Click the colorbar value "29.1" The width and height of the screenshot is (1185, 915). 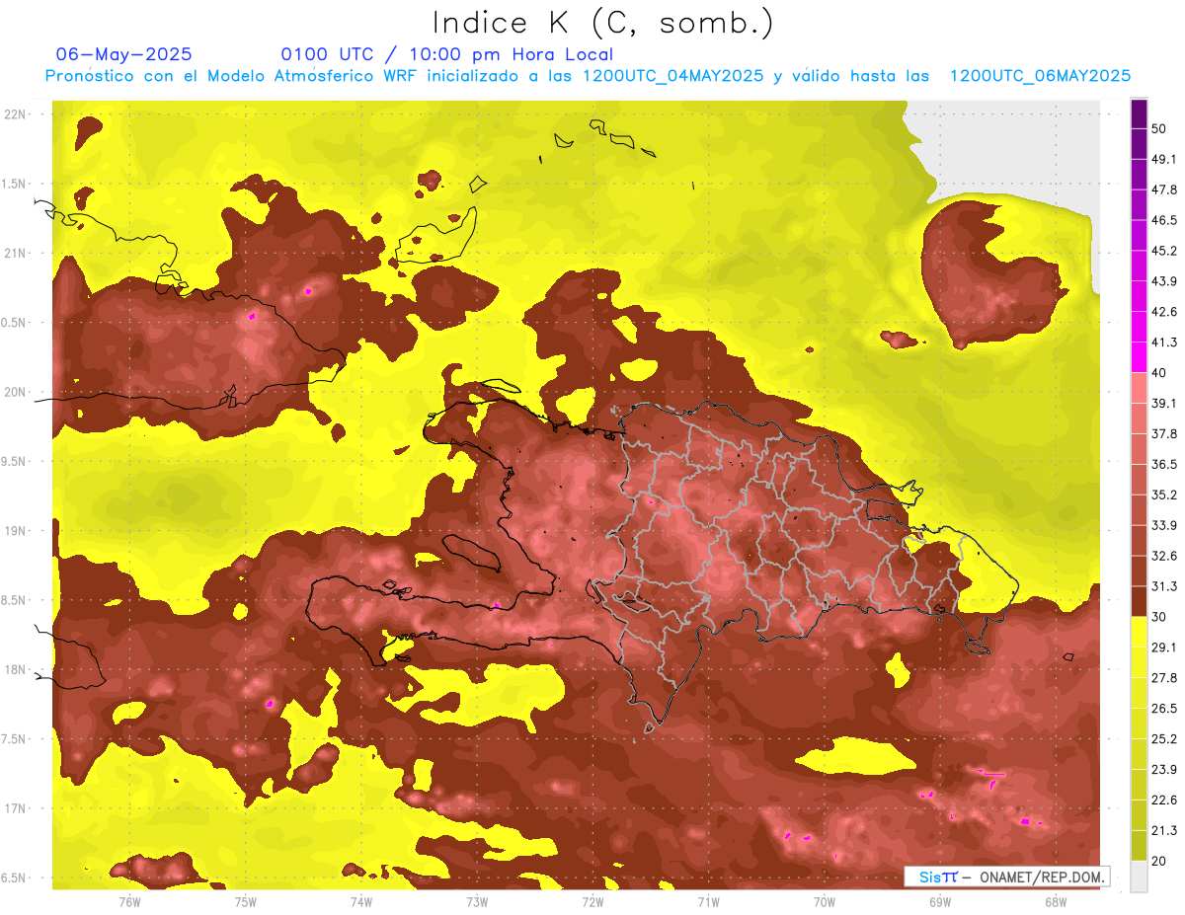pos(1164,648)
